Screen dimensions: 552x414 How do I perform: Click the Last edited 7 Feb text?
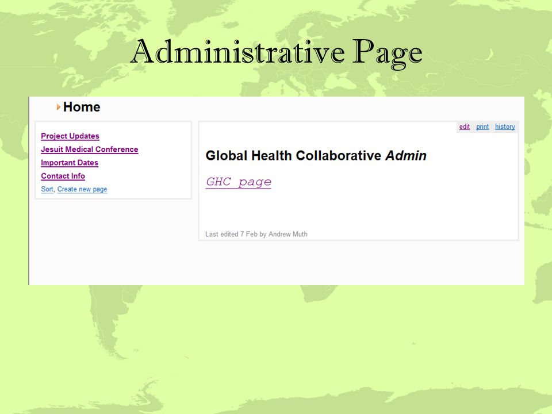tap(256, 234)
